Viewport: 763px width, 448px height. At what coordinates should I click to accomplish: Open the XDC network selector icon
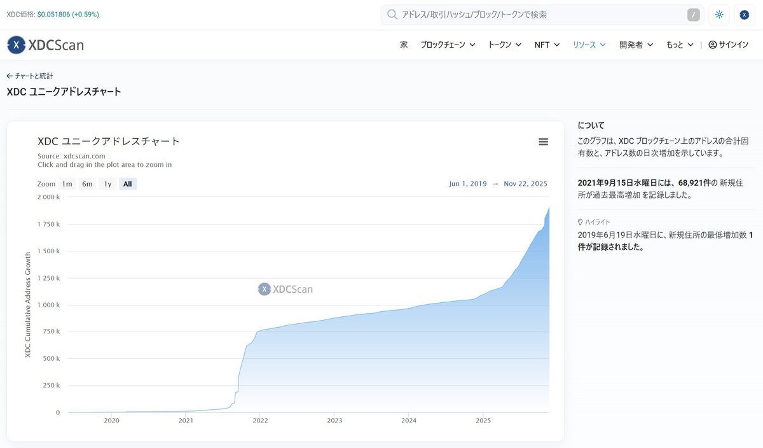click(745, 15)
